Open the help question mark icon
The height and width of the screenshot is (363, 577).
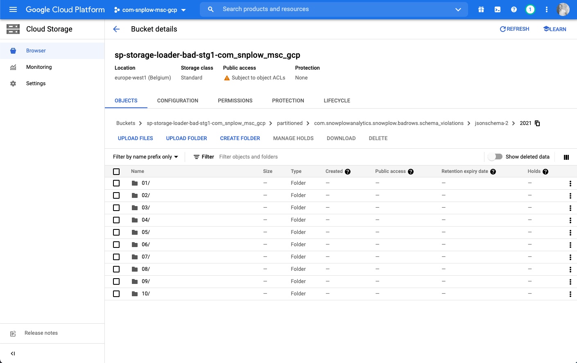(x=514, y=9)
